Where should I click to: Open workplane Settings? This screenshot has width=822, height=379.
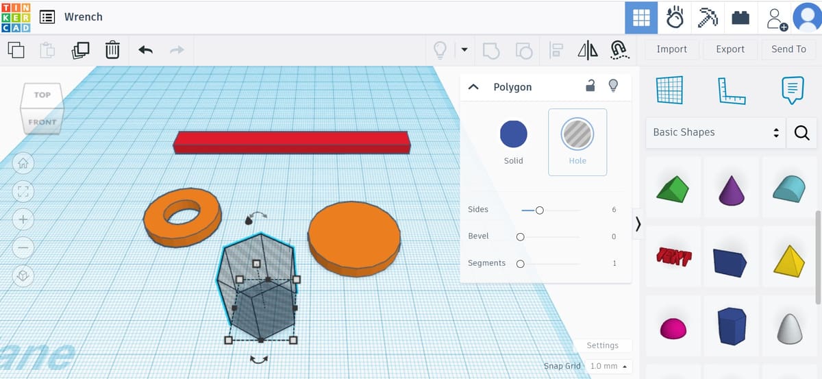tap(603, 345)
